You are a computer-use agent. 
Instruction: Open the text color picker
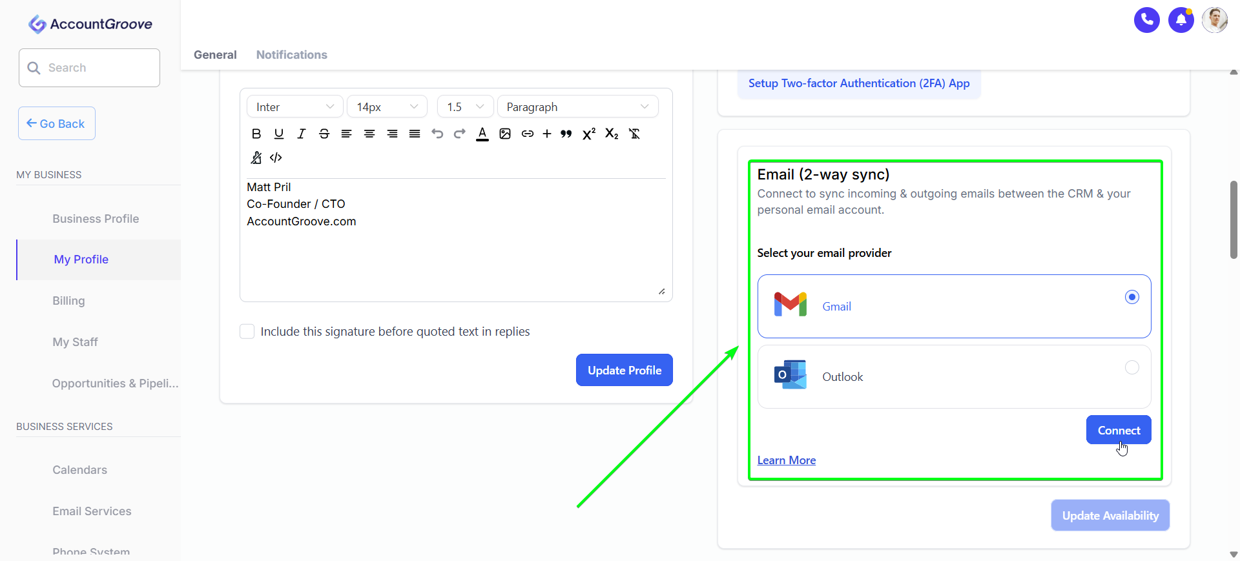click(482, 134)
